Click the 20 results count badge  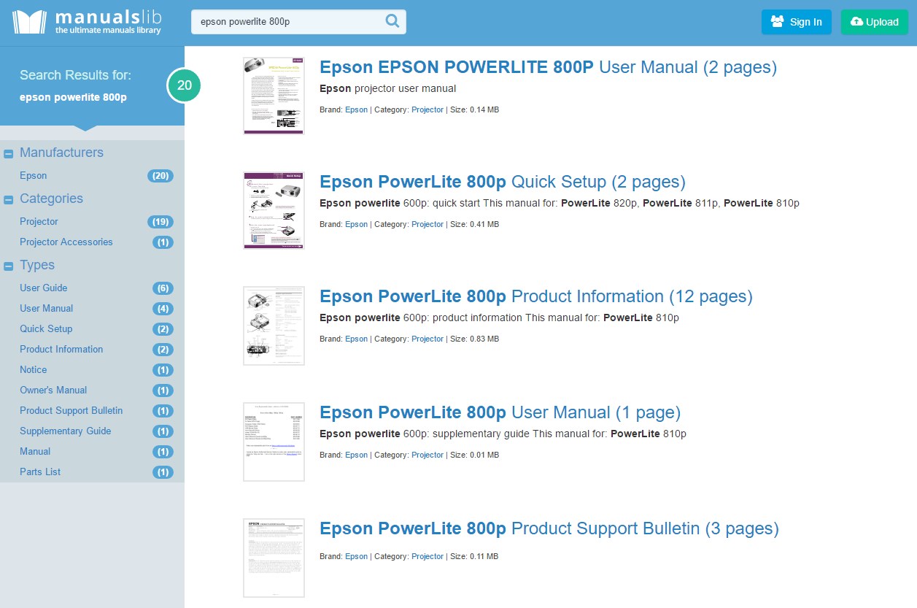pyautogui.click(x=185, y=85)
